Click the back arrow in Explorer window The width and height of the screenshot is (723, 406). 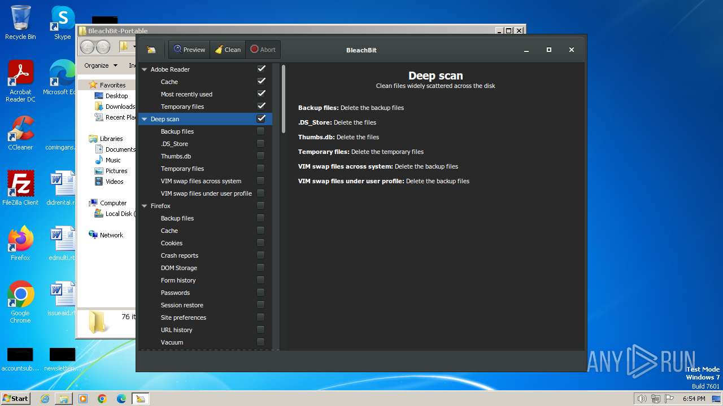[87, 47]
